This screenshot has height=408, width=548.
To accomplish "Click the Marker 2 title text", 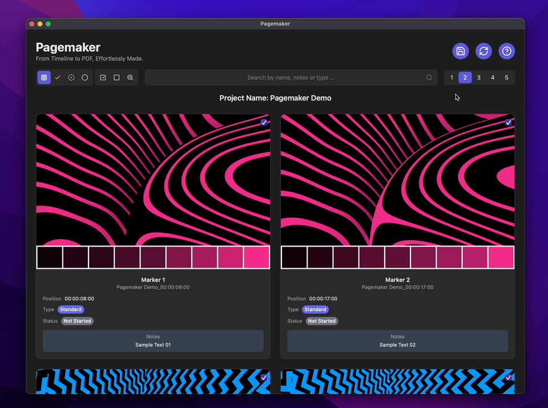I will pos(397,280).
